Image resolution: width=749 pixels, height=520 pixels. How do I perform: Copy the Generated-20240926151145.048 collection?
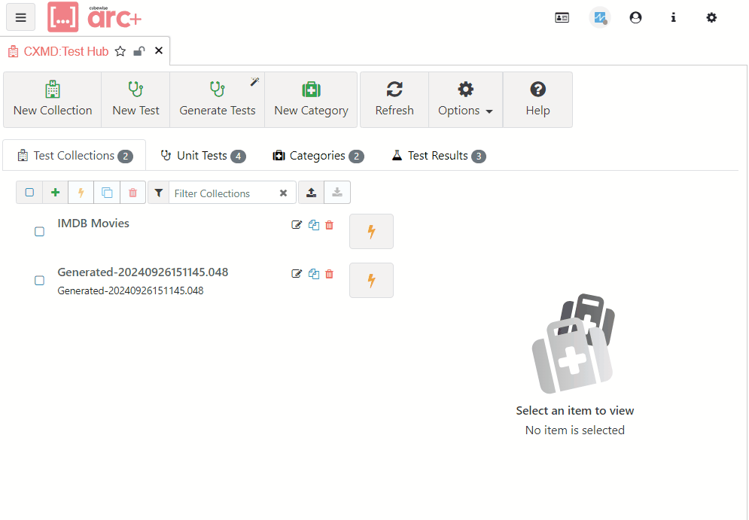coord(314,274)
